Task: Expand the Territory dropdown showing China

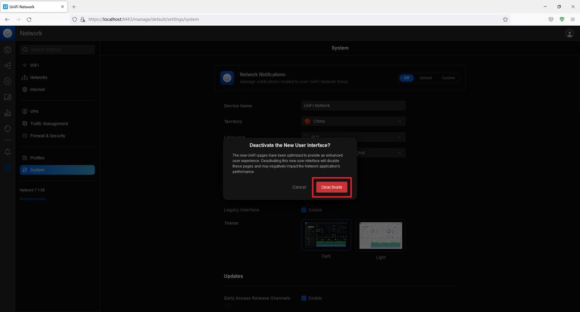Action: click(353, 121)
